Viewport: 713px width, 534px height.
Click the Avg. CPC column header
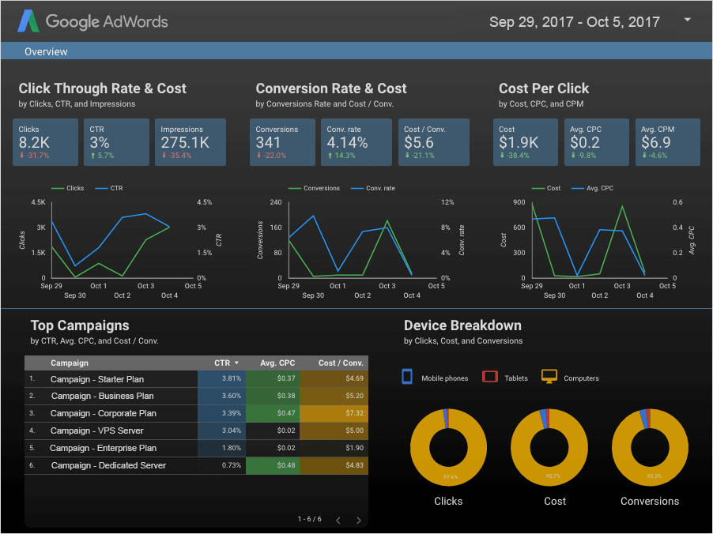coord(277,363)
